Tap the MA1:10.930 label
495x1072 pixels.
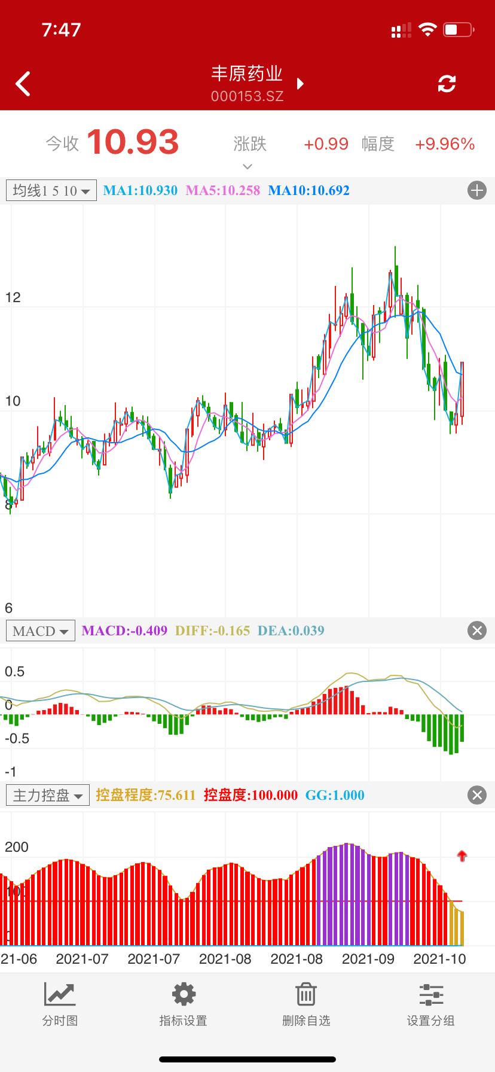click(140, 191)
